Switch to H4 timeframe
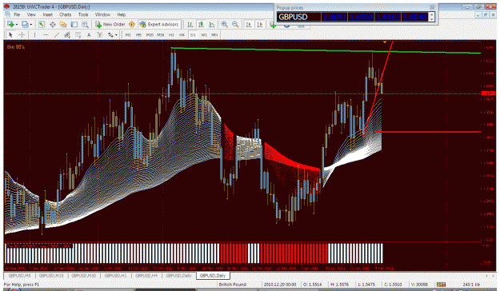The height and width of the screenshot is (291, 500). (182, 34)
